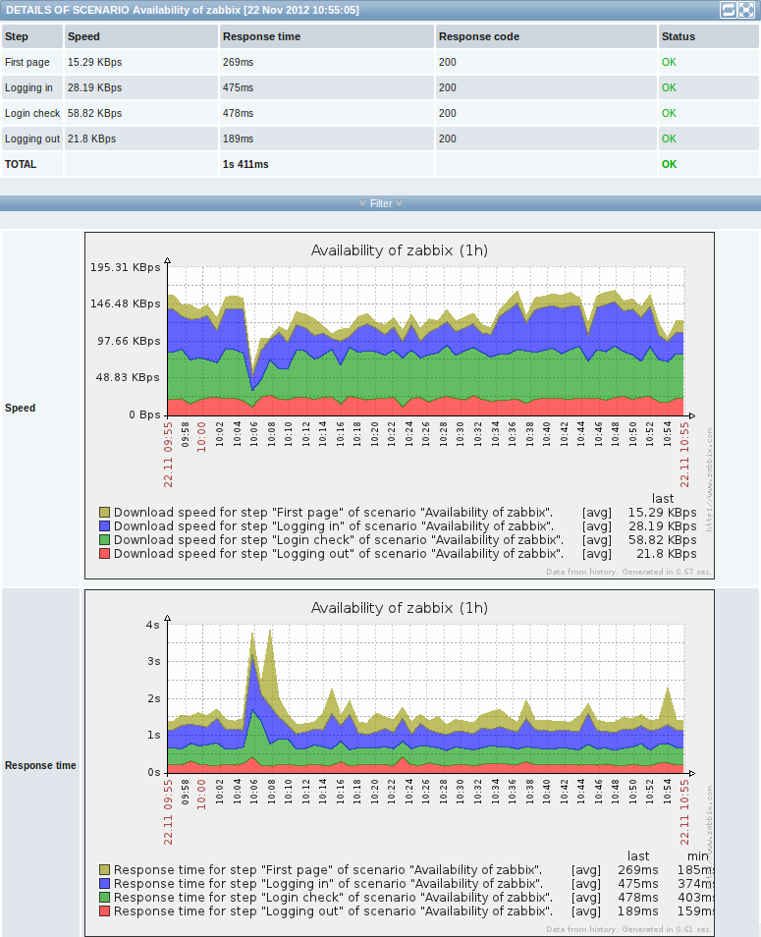Click the Response time graph title text
Image resolution: width=761 pixels, height=937 pixels.
click(x=399, y=608)
